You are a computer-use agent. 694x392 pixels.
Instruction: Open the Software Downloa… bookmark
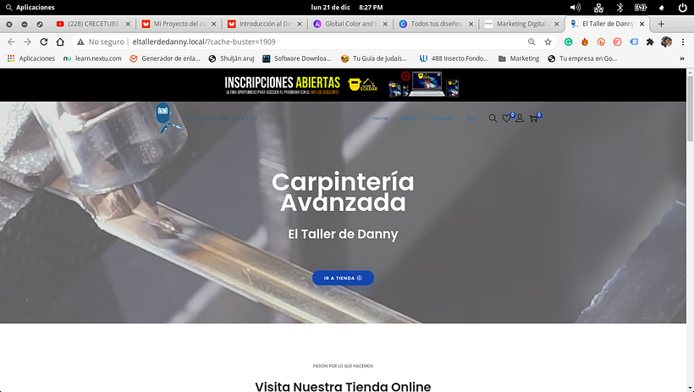pos(297,58)
